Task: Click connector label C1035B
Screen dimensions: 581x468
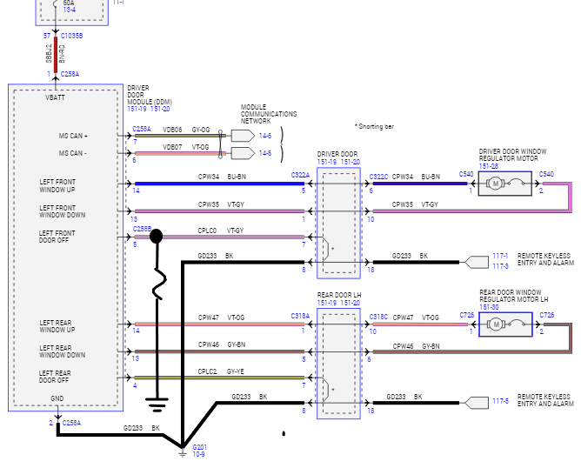Action: 71,36
